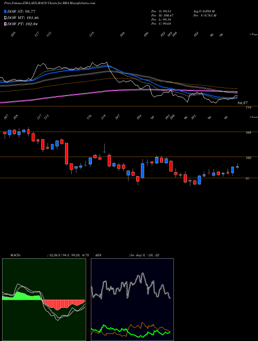Open the green MACD histogram chart panel
This screenshot has width=258, height=341.
[44, 300]
